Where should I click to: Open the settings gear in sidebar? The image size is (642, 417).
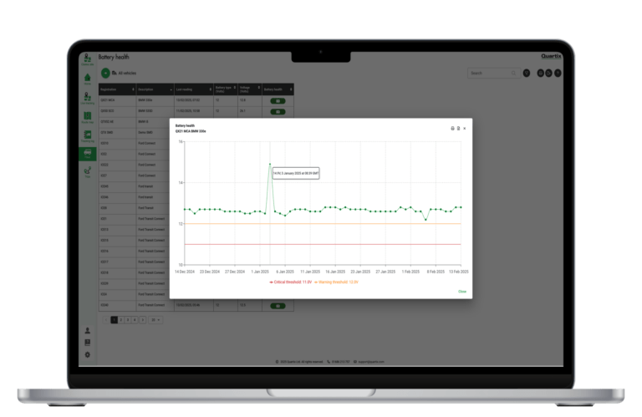pyautogui.click(x=87, y=354)
